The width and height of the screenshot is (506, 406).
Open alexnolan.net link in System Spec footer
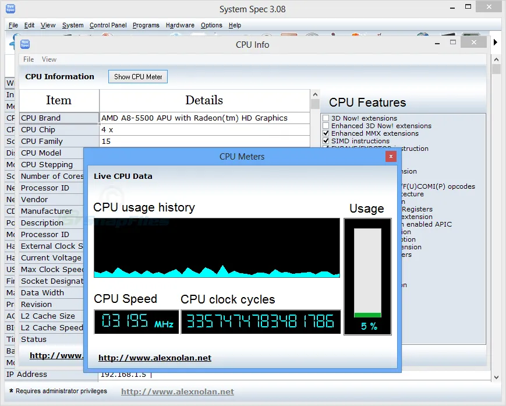pyautogui.click(x=178, y=391)
